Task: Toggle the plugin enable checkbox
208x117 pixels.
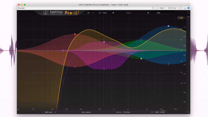Action: click(x=188, y=8)
